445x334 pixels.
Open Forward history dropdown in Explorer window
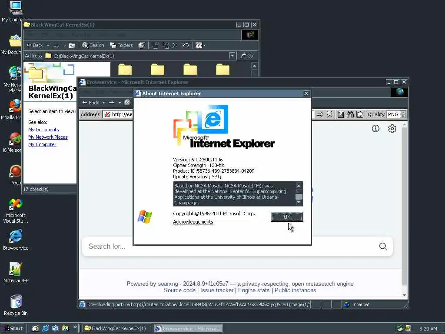(64, 45)
